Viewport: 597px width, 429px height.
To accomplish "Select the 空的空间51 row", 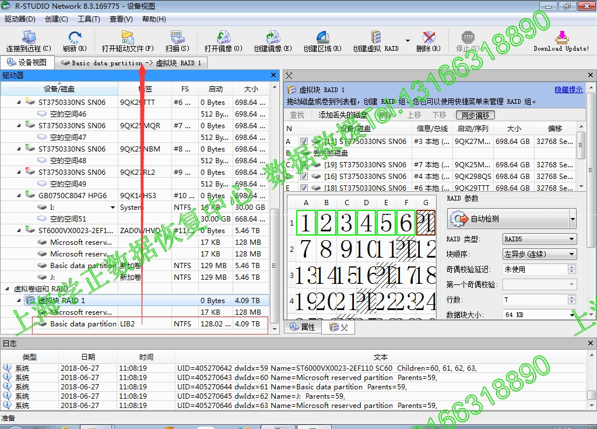I will [135, 219].
